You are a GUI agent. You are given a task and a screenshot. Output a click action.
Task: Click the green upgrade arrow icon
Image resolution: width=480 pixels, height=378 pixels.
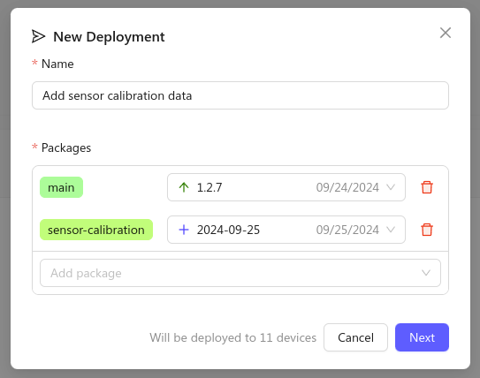click(184, 187)
